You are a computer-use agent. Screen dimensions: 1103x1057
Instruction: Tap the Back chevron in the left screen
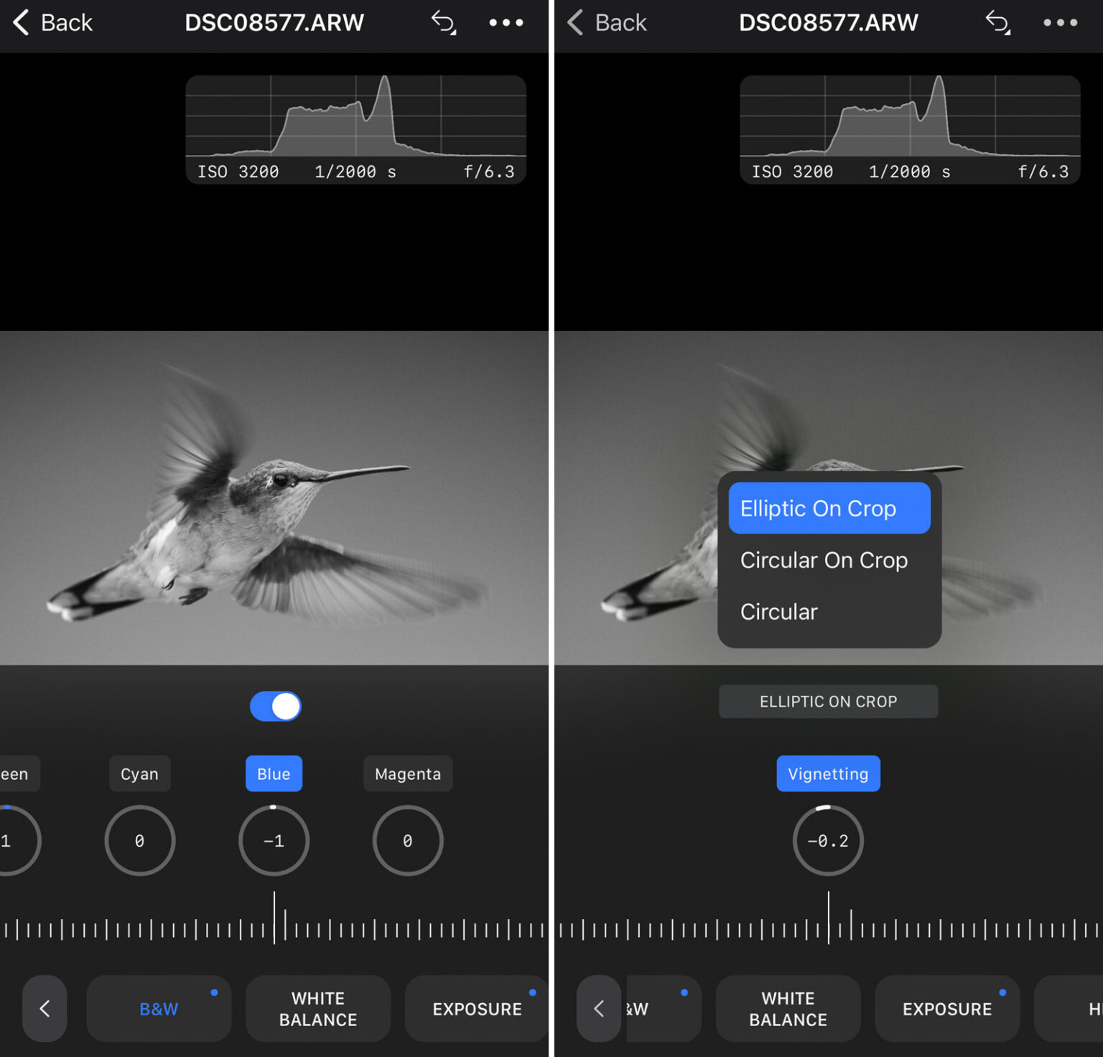click(22, 22)
